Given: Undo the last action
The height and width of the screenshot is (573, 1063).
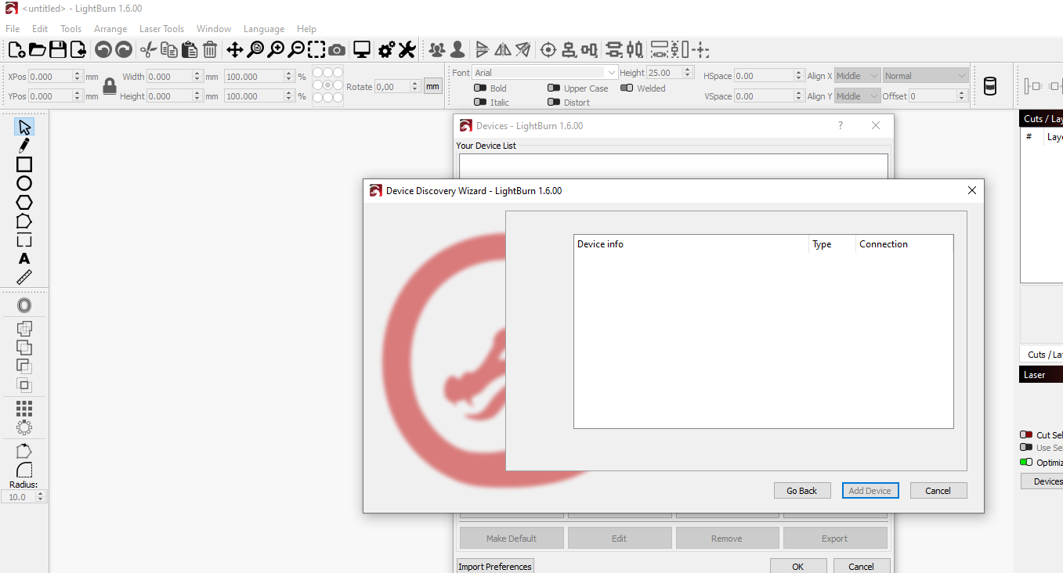Looking at the screenshot, I should click(103, 50).
